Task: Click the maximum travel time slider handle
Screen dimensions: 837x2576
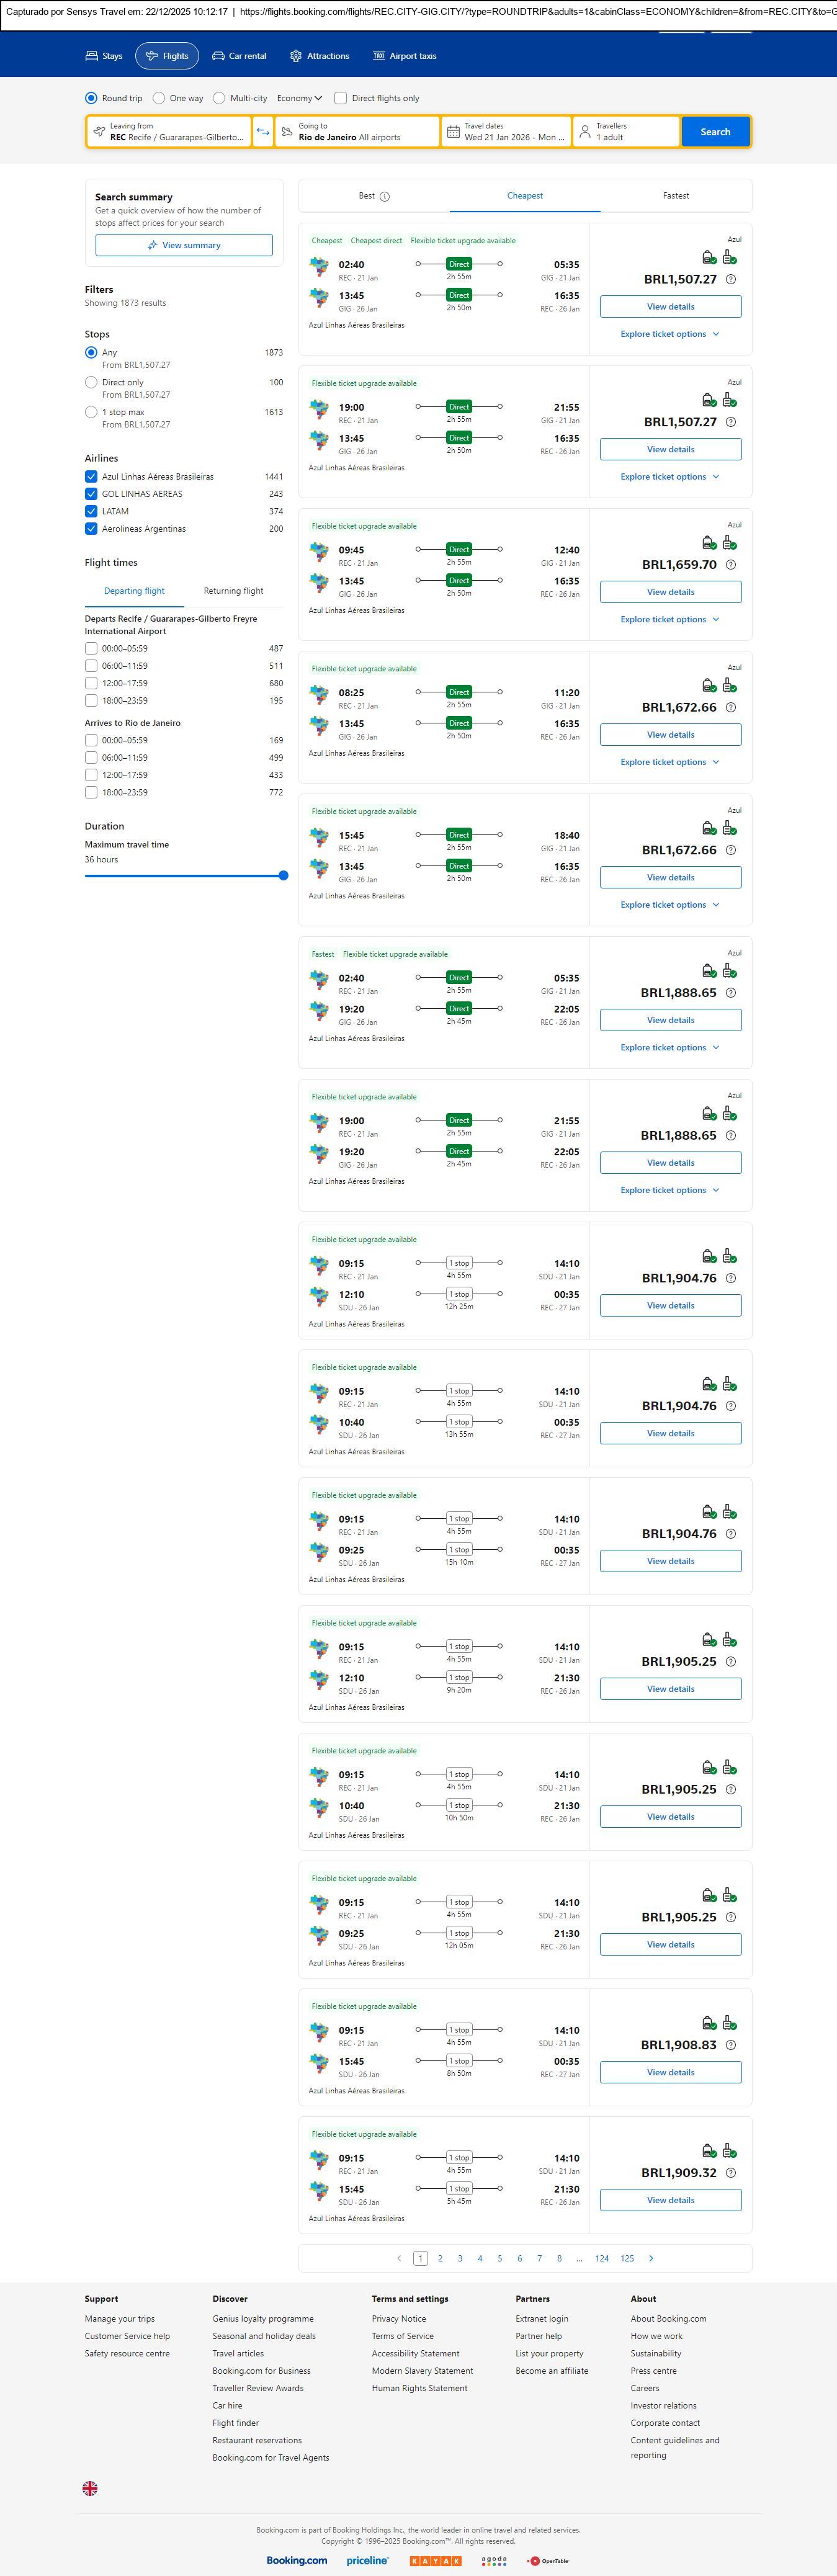Action: 283,876
